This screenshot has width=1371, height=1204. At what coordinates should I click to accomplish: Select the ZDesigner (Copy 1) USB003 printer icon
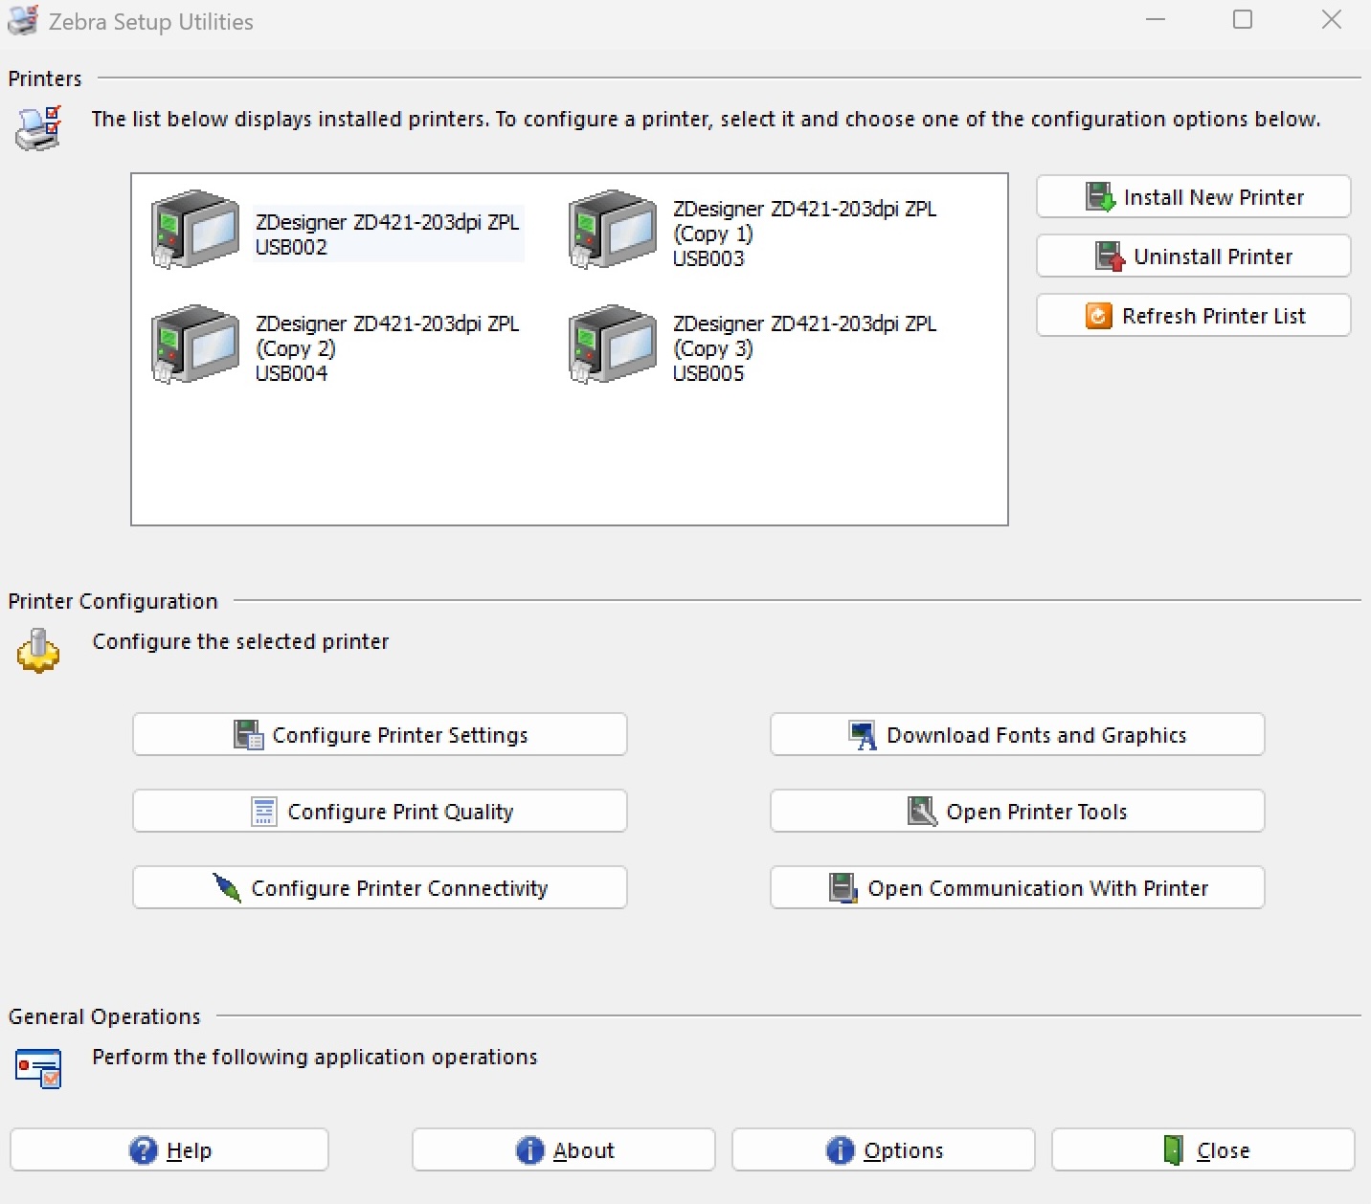point(614,230)
